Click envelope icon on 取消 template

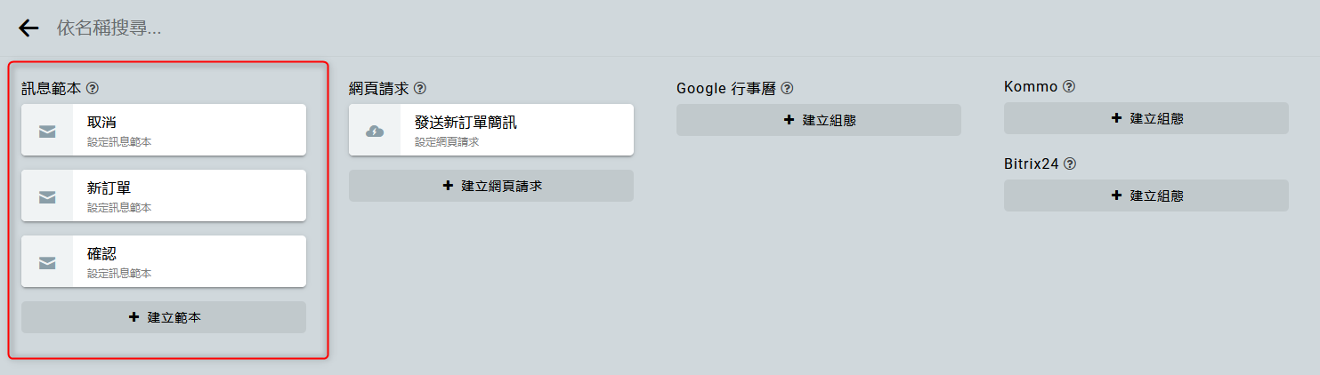47,131
